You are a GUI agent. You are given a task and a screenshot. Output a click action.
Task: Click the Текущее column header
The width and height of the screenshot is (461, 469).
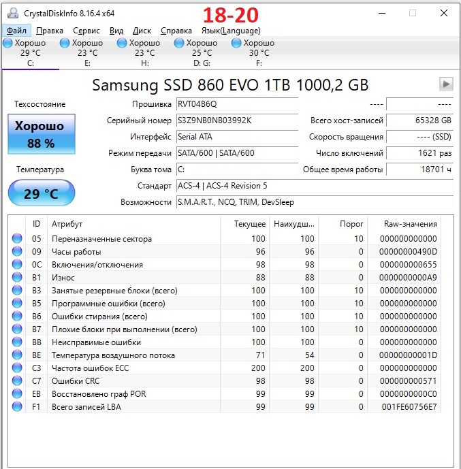point(244,224)
